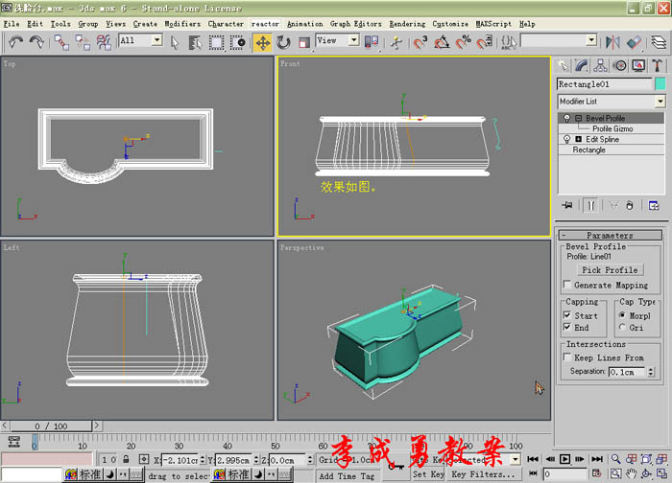This screenshot has height=483, width=672.
Task: Select the Select and Link tool
Action: pyautogui.click(x=61, y=42)
